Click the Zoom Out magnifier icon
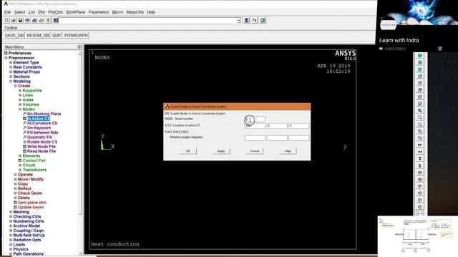Viewport: 458px width, 257px height. [x=420, y=138]
